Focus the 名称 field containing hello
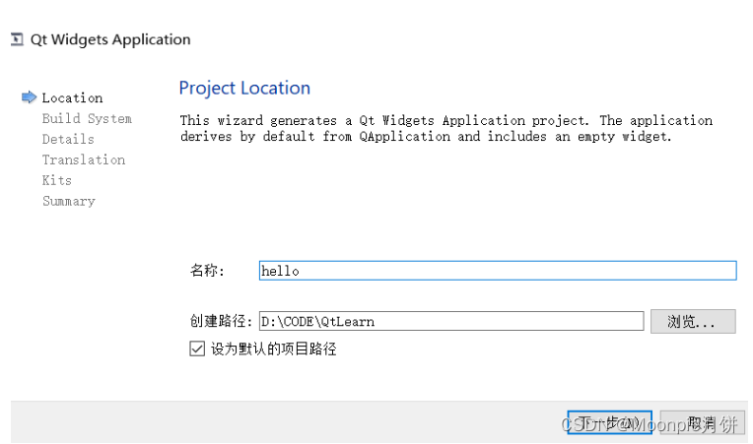The width and height of the screenshot is (753, 444). (498, 271)
